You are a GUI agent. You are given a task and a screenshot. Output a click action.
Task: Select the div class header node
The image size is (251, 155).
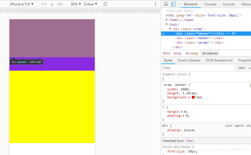pyautogui.click(x=199, y=38)
